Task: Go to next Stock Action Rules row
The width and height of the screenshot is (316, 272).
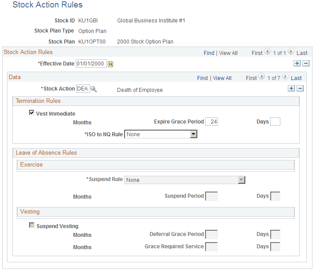Action: coord(291,51)
